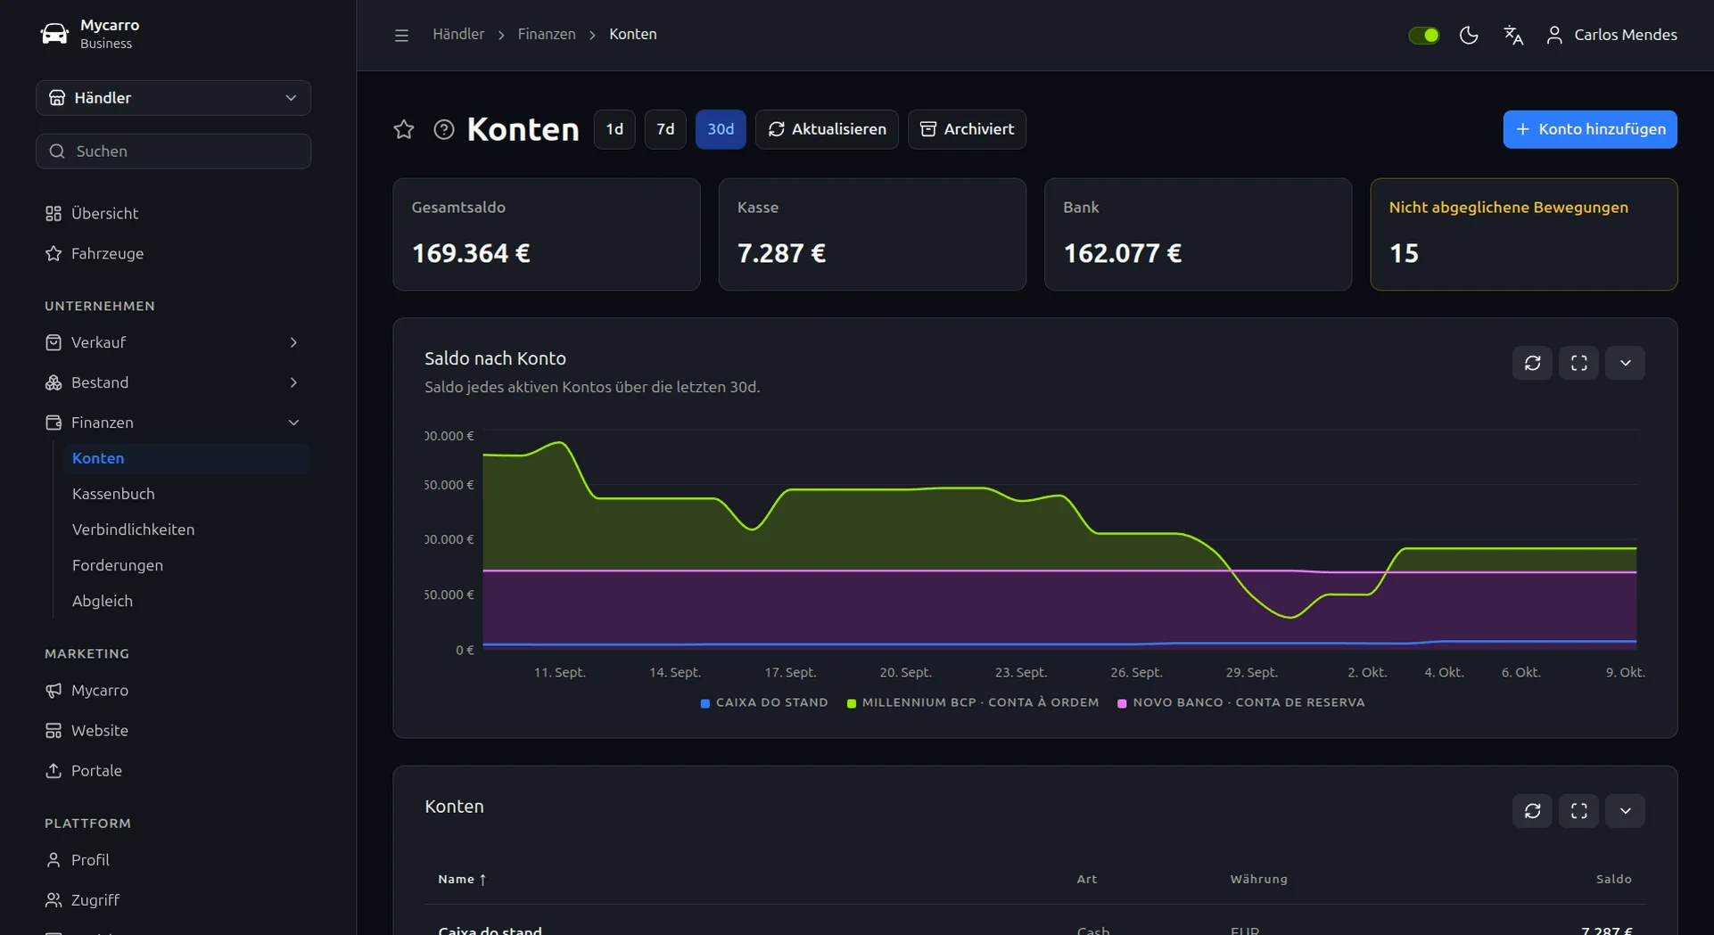The image size is (1714, 935).
Task: Toggle the green switch in the top bar
Action: click(x=1424, y=35)
